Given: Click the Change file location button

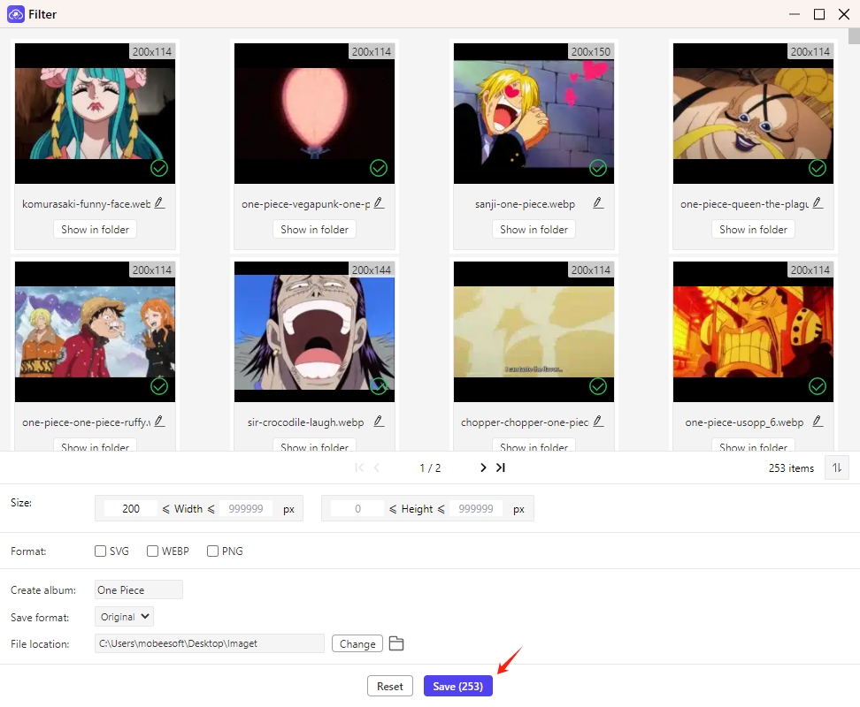Looking at the screenshot, I should tap(357, 643).
